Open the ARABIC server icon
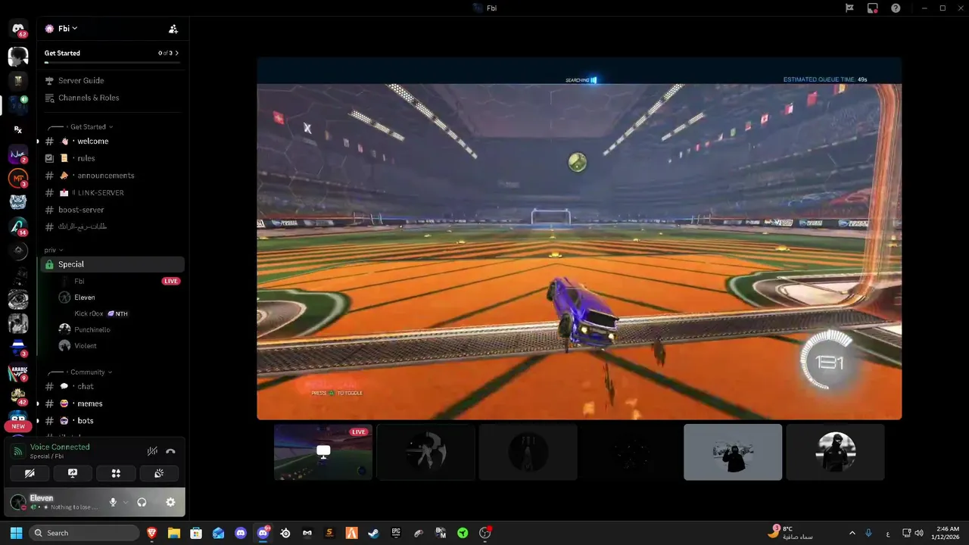This screenshot has width=969, height=545. pyautogui.click(x=18, y=371)
